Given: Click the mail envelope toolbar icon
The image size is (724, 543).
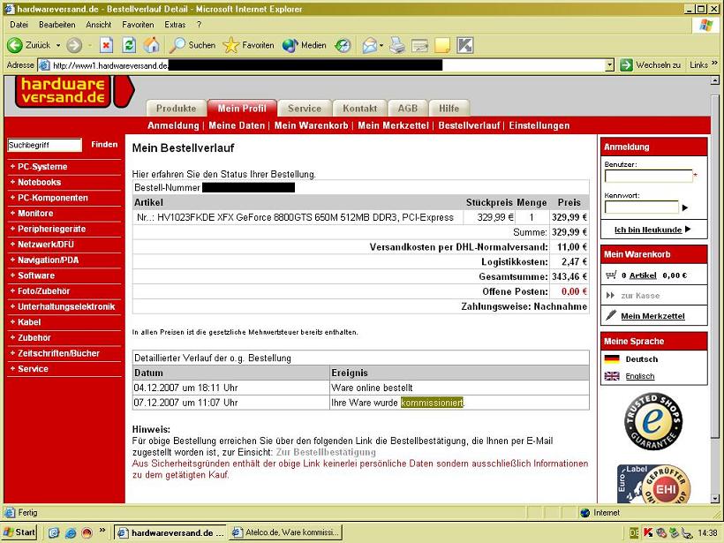Looking at the screenshot, I should [x=370, y=45].
